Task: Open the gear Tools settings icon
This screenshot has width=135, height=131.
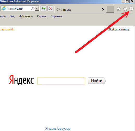Action: point(132,9)
